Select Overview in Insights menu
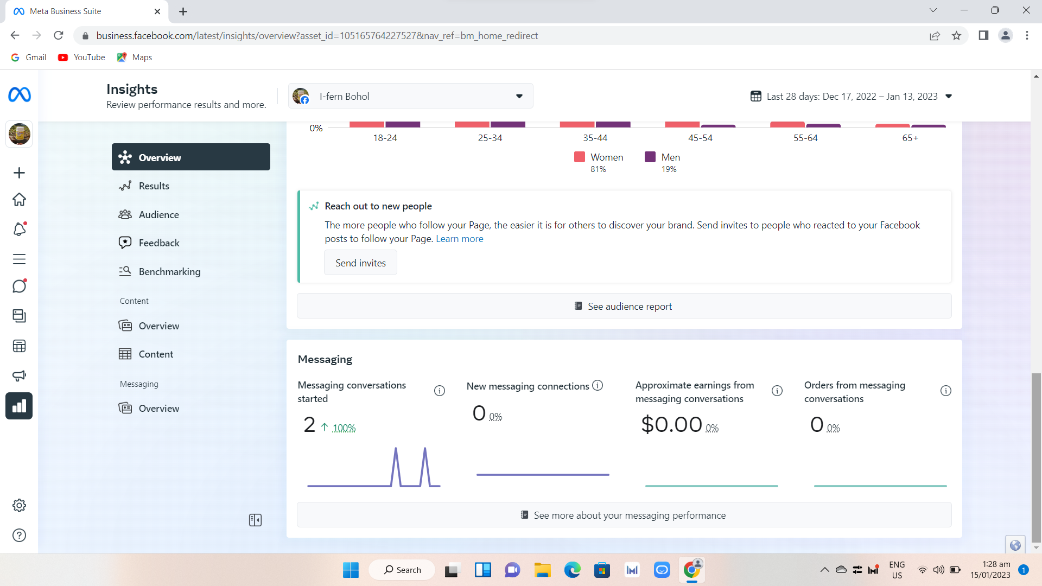 coord(191,157)
